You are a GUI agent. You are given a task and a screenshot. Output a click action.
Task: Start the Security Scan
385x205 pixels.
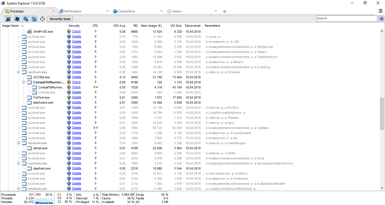click(x=60, y=19)
